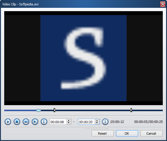Cancel the video clip dialog
The image size is (167, 141).
(151, 133)
